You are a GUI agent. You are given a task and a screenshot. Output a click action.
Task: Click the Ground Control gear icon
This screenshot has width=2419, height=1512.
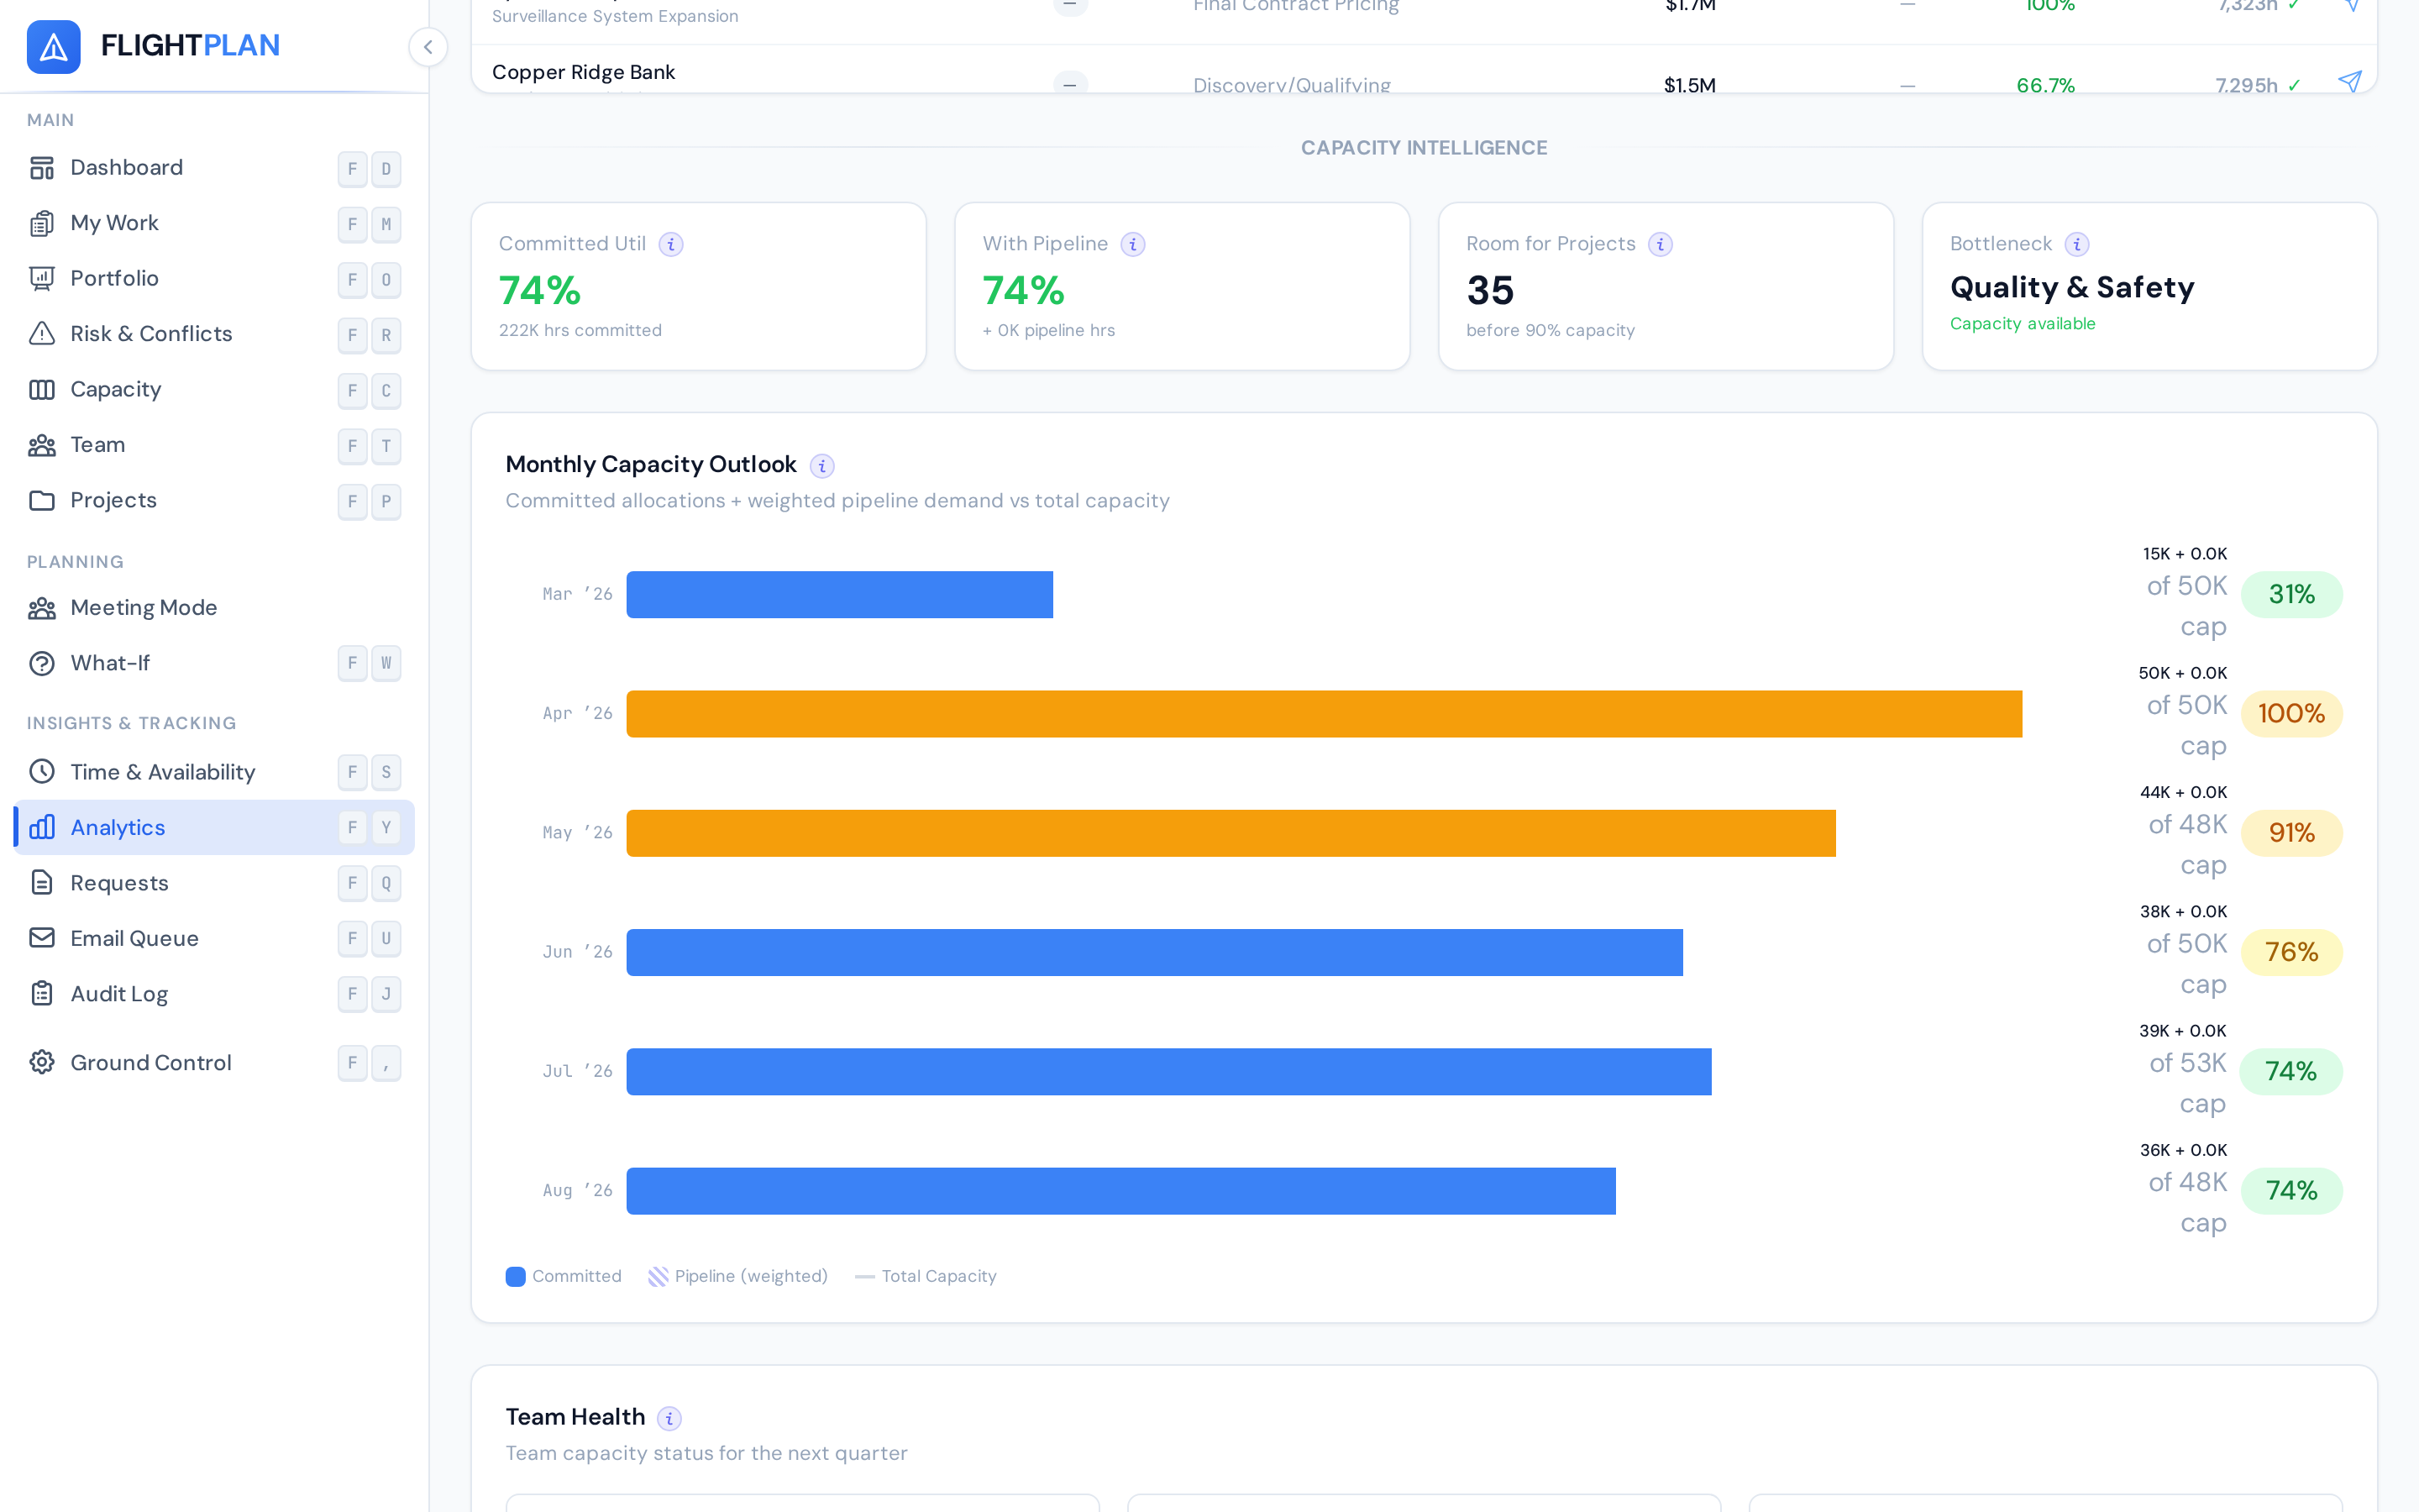(42, 1062)
